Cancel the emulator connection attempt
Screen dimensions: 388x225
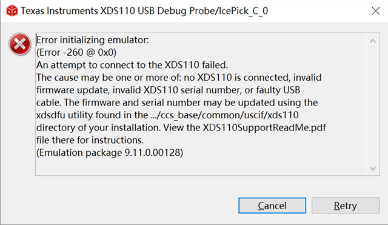coord(272,206)
